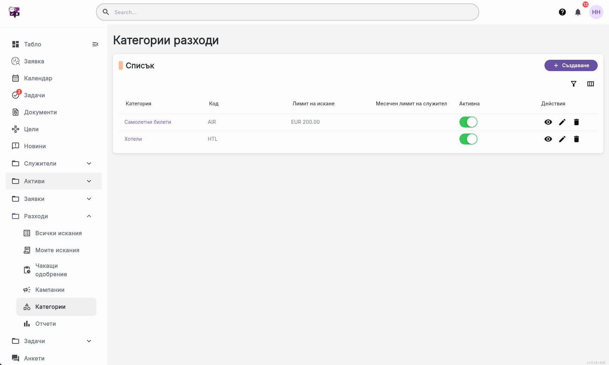Click the Календар calendar icon in the sidebar
This screenshot has width=609, height=365.
[x=16, y=78]
